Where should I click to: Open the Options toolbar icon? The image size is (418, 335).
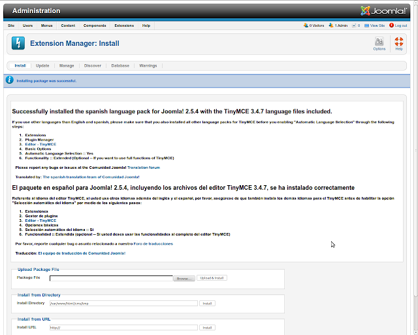click(379, 44)
